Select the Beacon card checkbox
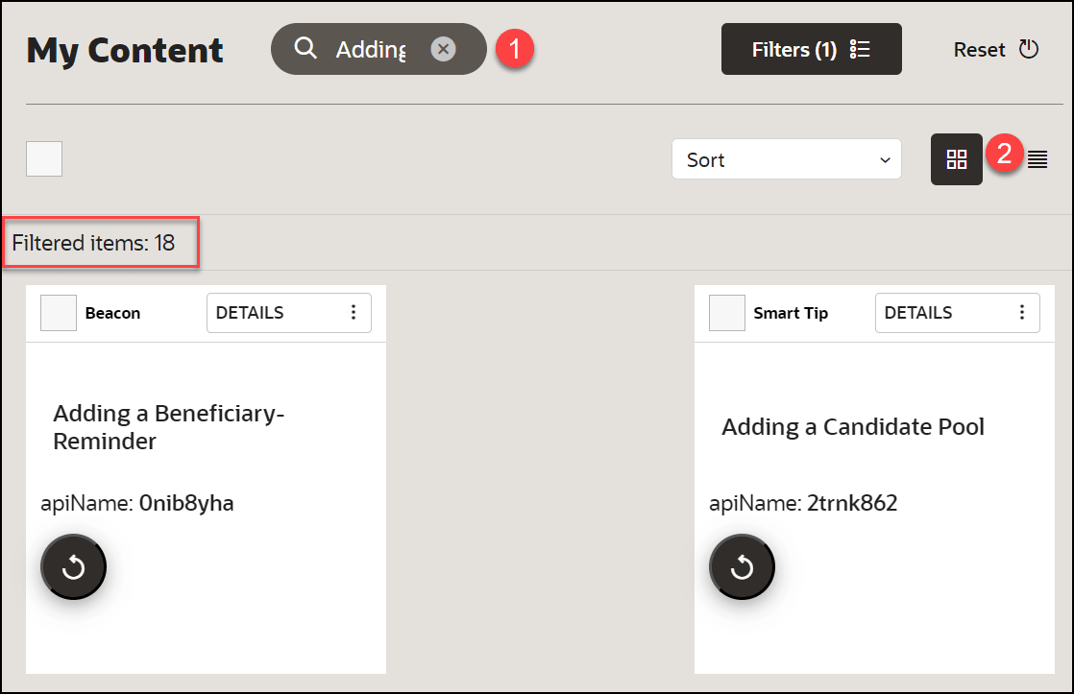 pos(59,313)
